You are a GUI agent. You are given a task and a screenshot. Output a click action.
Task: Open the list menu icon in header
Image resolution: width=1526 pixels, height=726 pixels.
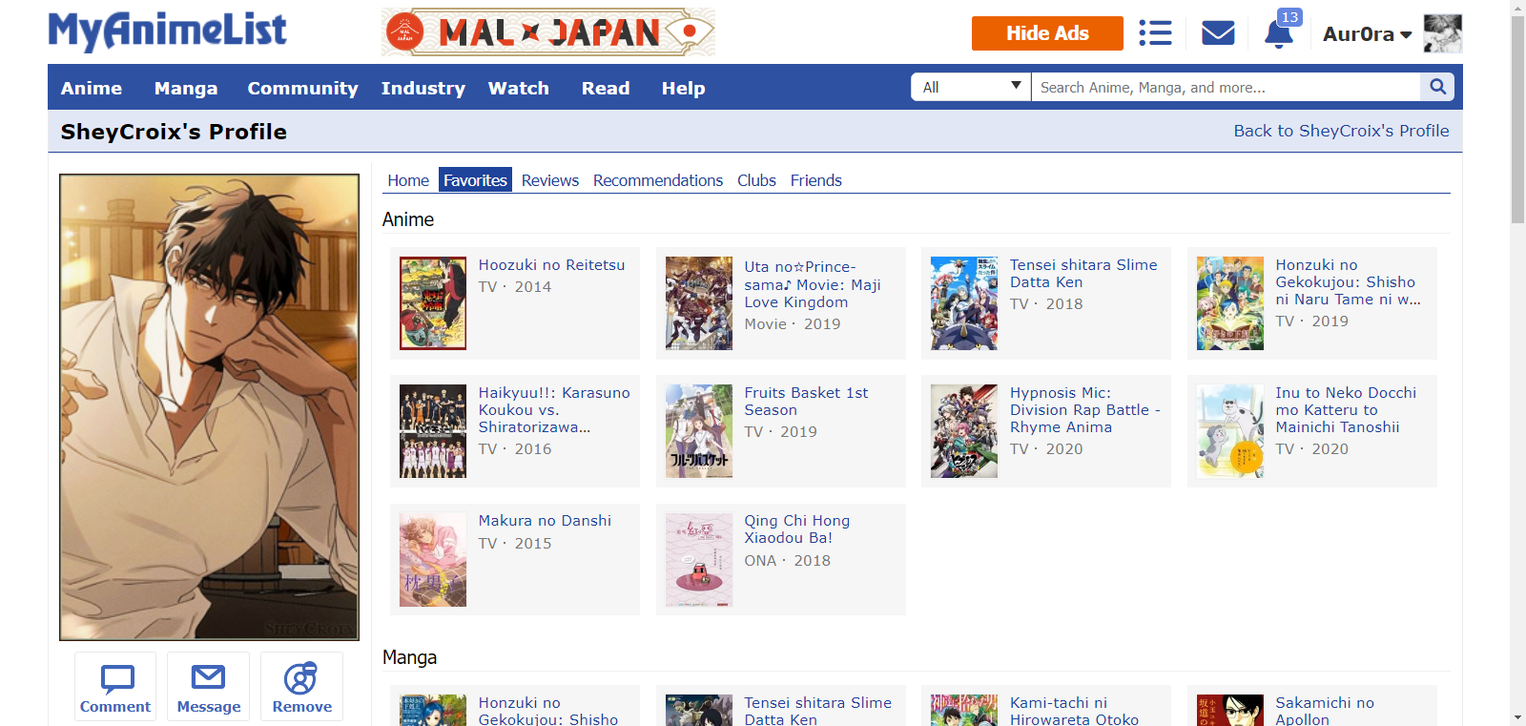(1155, 33)
